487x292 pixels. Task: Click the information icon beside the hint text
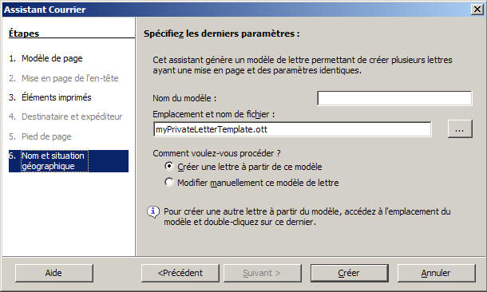[x=153, y=212]
